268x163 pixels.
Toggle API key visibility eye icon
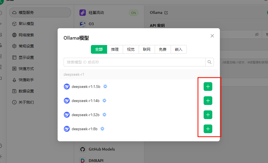pyautogui.click(x=257, y=35)
